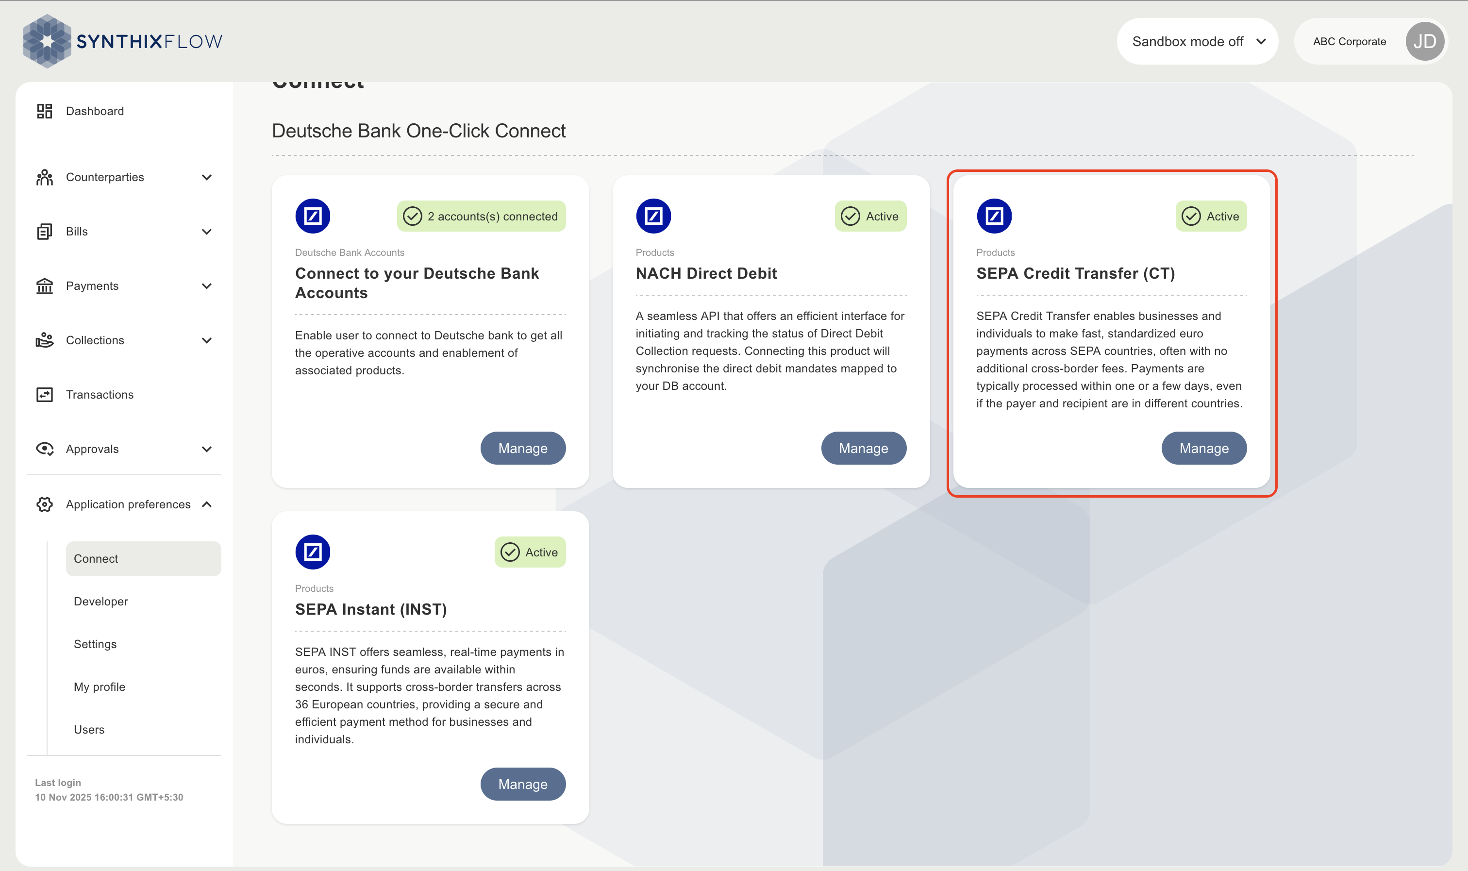This screenshot has width=1468, height=871.
Task: Click Active checkmark on SEPA Instant
Action: [x=510, y=553]
